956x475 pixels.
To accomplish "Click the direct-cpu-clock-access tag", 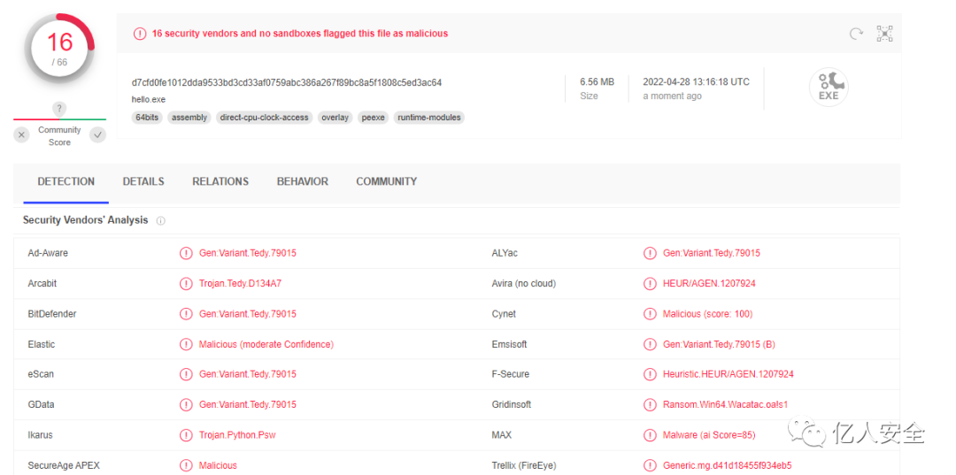I will [x=264, y=118].
